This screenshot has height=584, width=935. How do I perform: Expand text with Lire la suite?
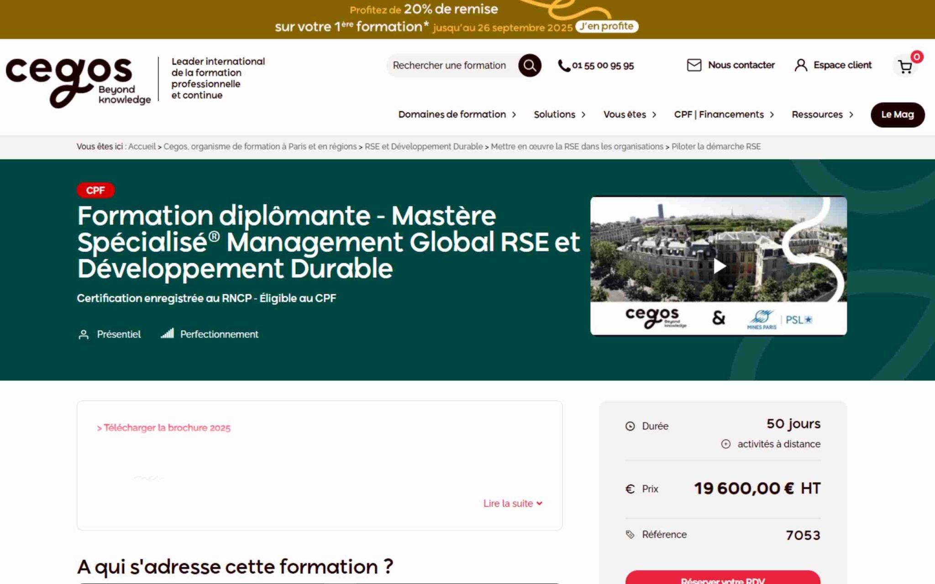pyautogui.click(x=513, y=503)
